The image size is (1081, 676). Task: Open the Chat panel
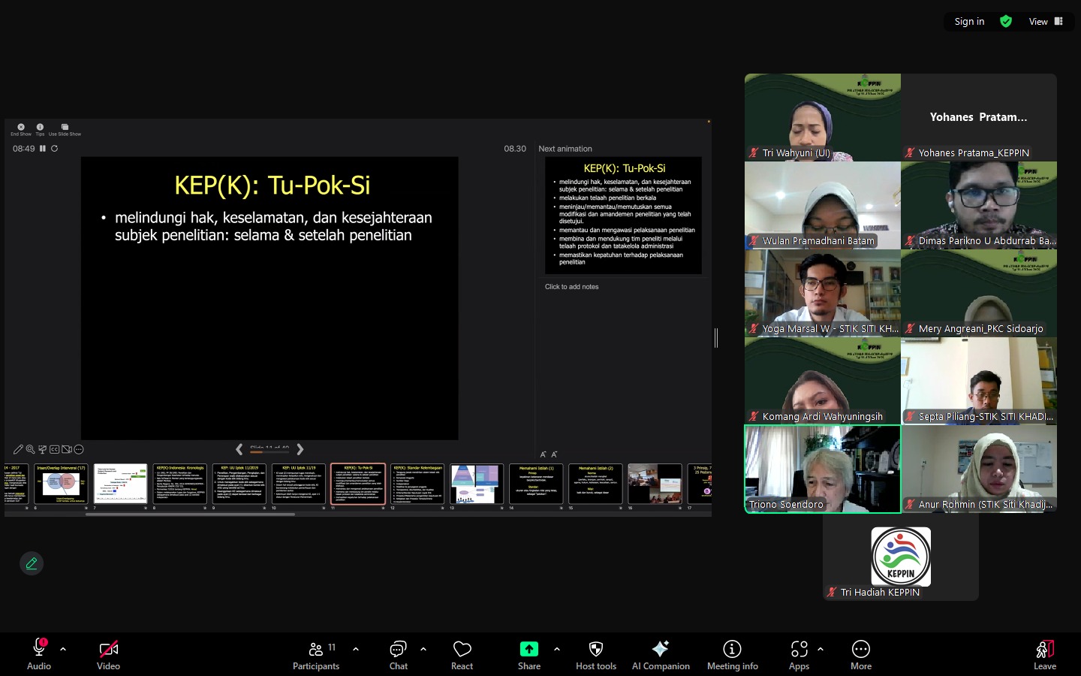coord(399,654)
